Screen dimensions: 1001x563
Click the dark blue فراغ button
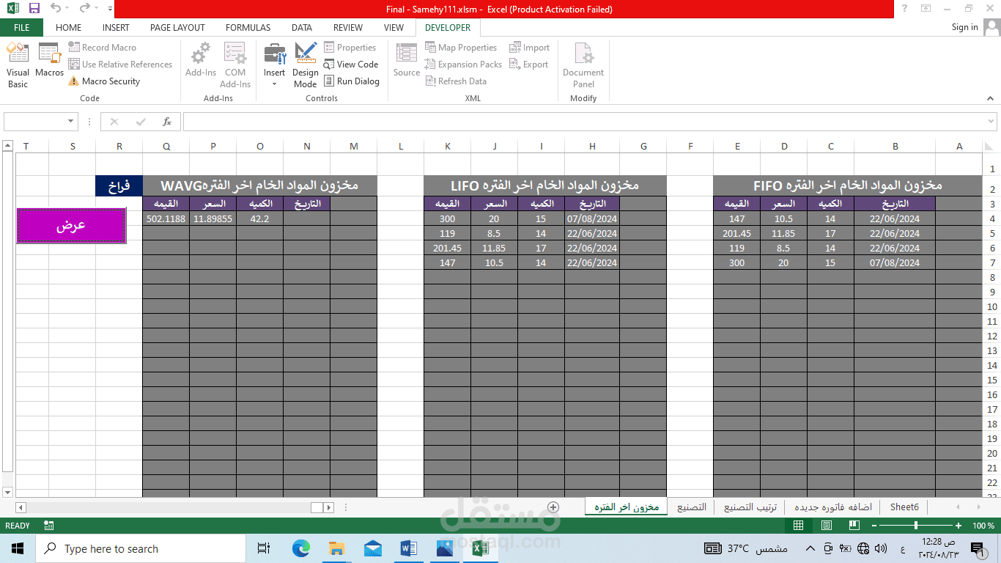point(119,185)
